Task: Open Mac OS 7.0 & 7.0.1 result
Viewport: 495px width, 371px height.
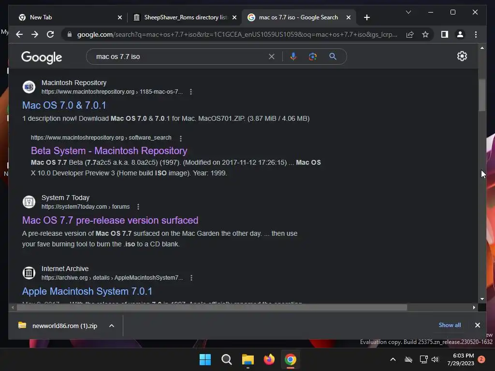Action: (x=64, y=105)
